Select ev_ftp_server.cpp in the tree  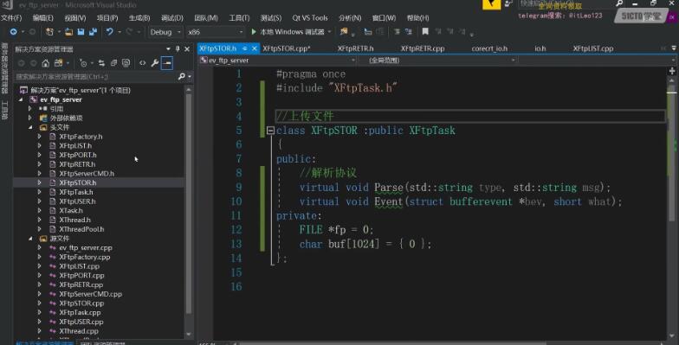(86, 247)
